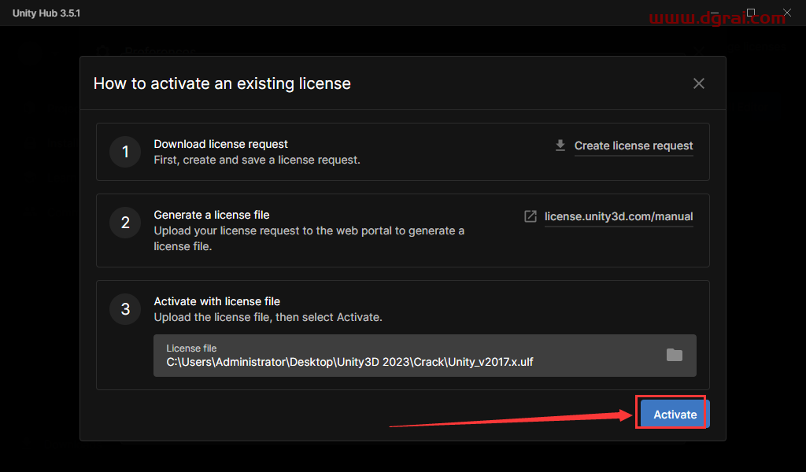Maximize the Unity Hub window

click(x=750, y=13)
